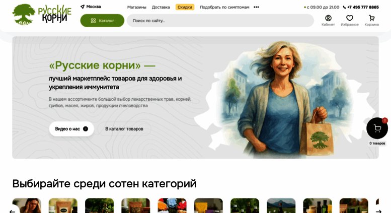The image size is (391, 213).
Task: Open Магазины menu item
Action: pos(137,7)
